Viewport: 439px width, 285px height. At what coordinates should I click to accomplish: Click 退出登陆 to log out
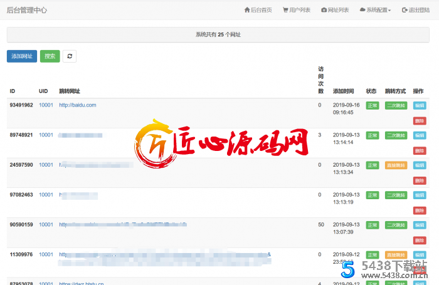[x=415, y=10]
